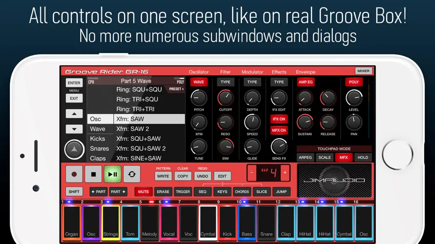Trigger the Strings pad 3
This screenshot has height=244, width=435.
(x=110, y=222)
